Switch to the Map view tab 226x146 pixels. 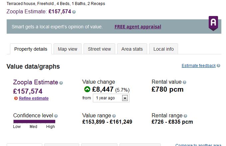click(x=67, y=49)
